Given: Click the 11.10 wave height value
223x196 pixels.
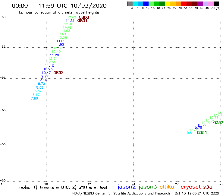Looking at the screenshot, I should [x=50, y=65].
